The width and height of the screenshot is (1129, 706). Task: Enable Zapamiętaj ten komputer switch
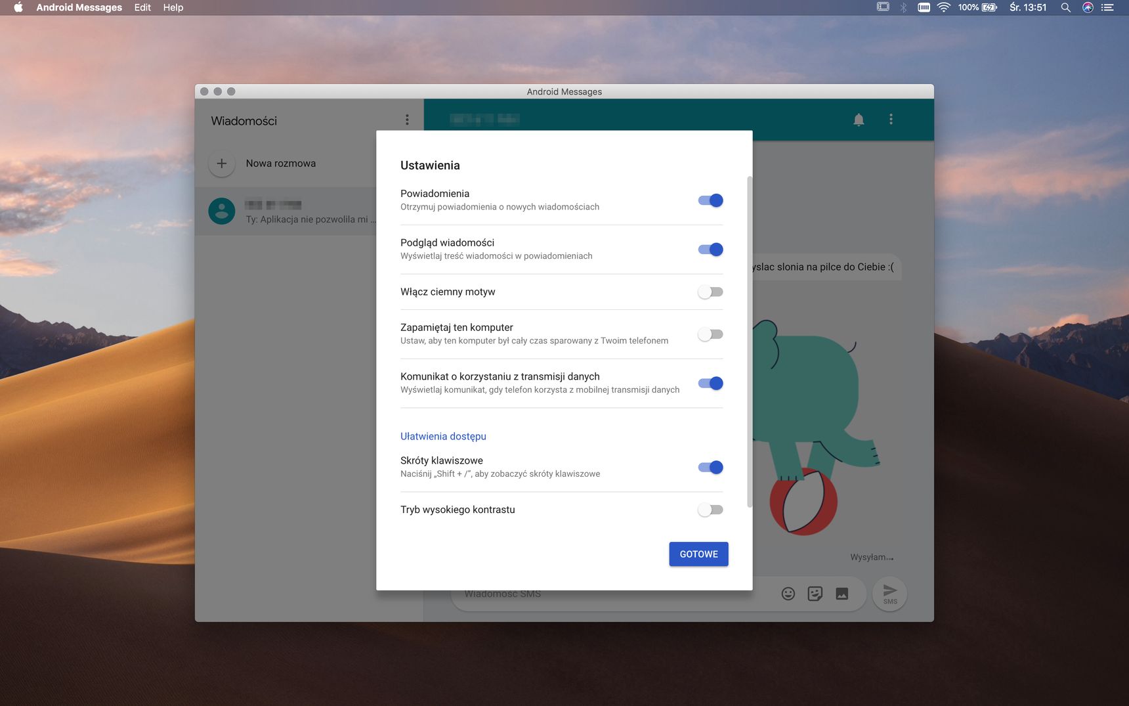coord(710,334)
